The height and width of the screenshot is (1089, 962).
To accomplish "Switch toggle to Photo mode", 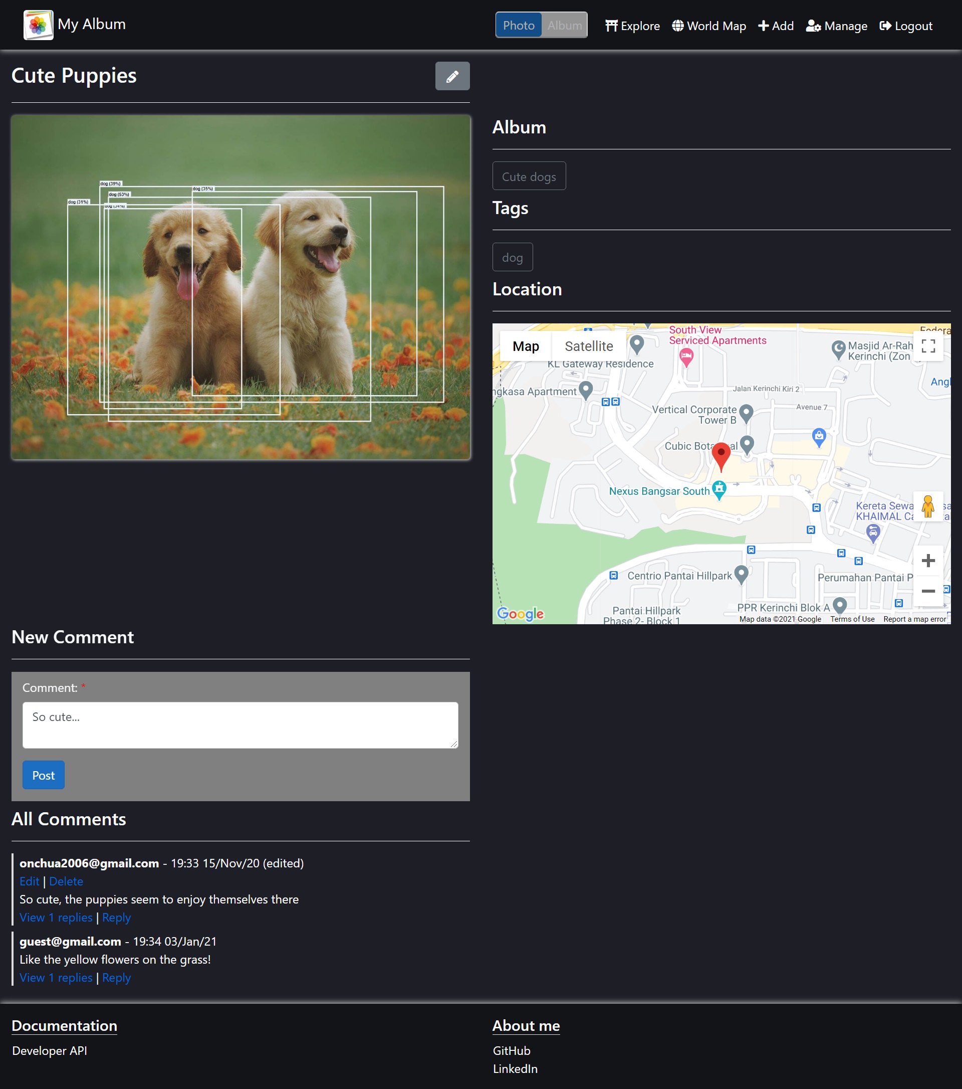I will [519, 26].
